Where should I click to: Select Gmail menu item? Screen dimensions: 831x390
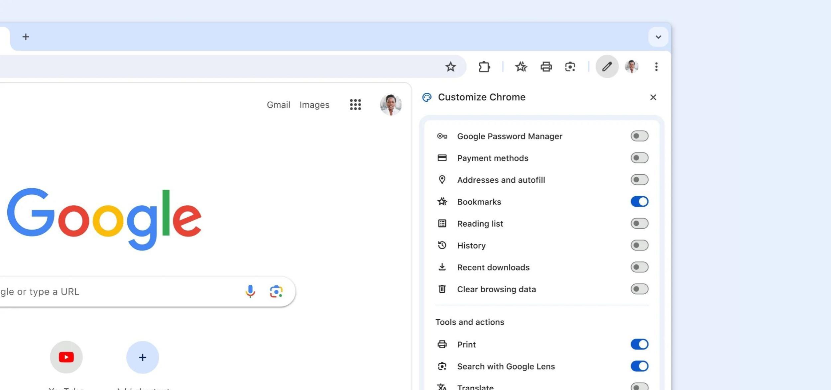click(278, 104)
